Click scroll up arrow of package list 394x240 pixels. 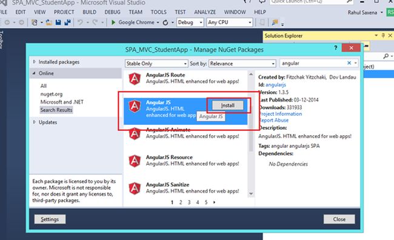click(251, 74)
